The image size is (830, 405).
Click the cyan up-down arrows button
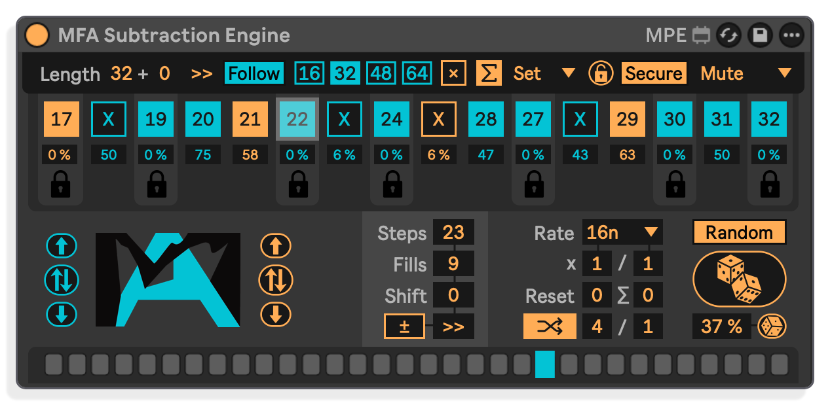point(62,280)
